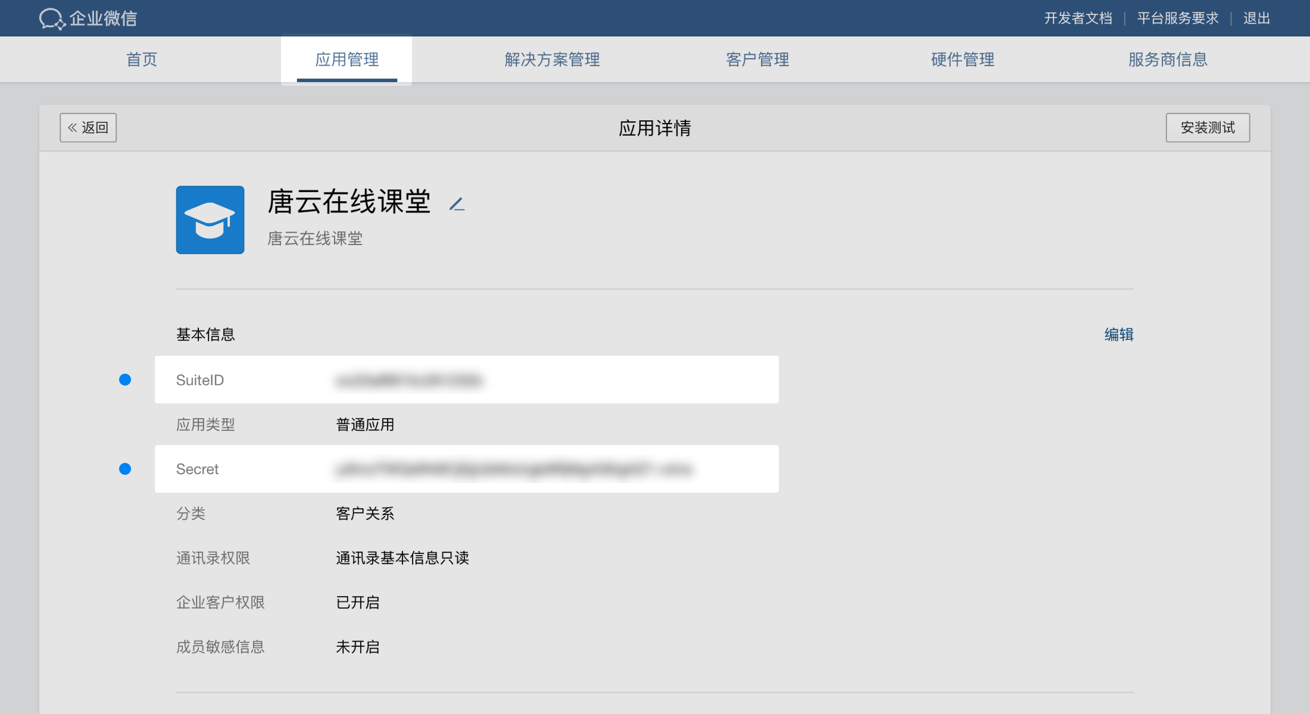This screenshot has height=714, width=1310.
Task: Open the 首页 tab
Action: (x=142, y=59)
